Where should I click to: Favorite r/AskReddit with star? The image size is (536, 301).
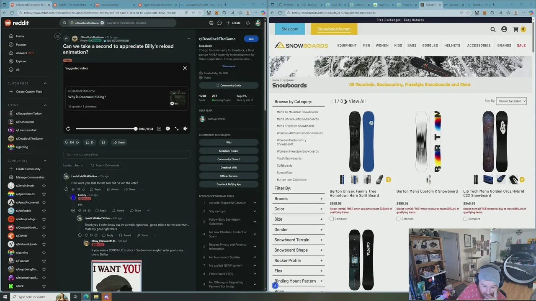pos(44,211)
